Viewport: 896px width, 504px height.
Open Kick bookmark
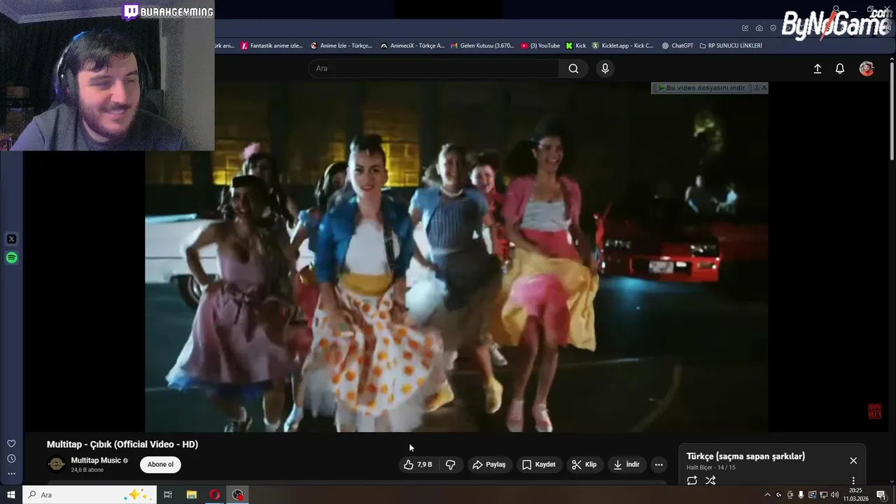click(x=576, y=45)
